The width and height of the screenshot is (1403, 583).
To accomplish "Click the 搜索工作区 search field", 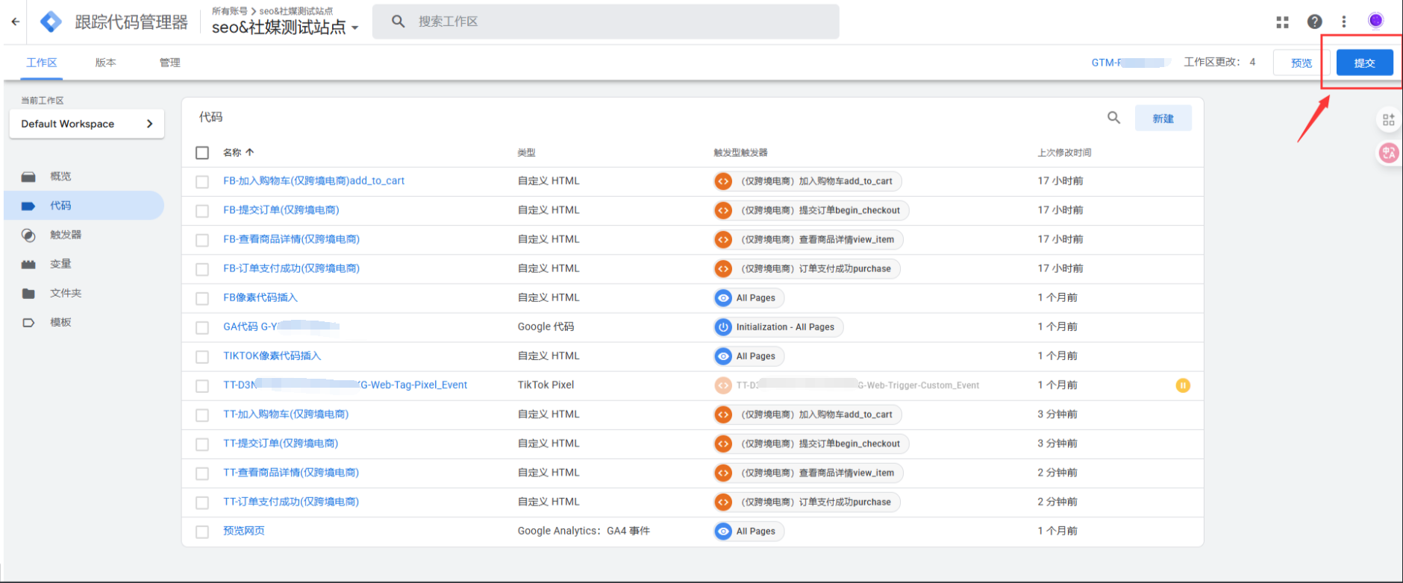I will tap(604, 22).
